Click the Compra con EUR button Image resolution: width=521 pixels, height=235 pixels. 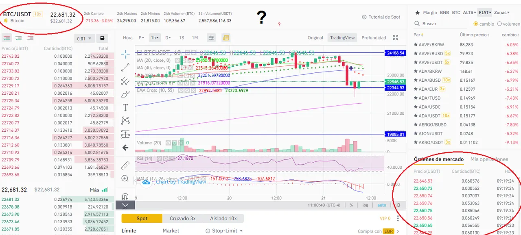(x=376, y=231)
